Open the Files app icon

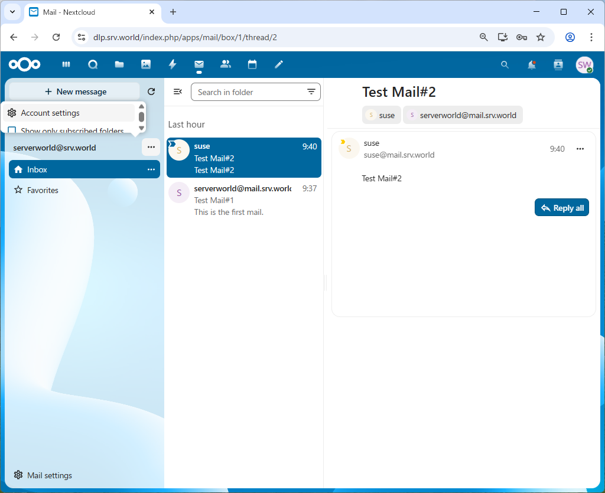coord(119,64)
